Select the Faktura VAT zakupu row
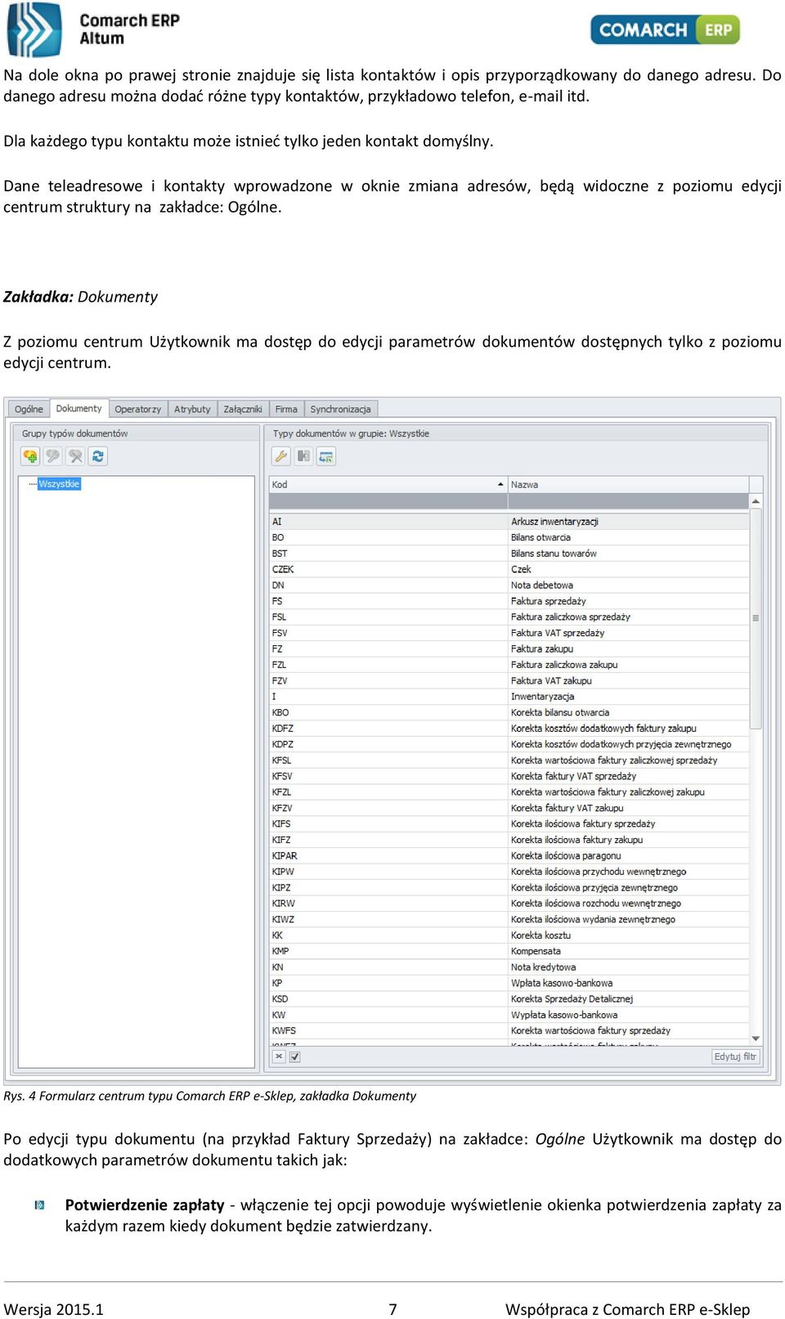 pos(509,681)
